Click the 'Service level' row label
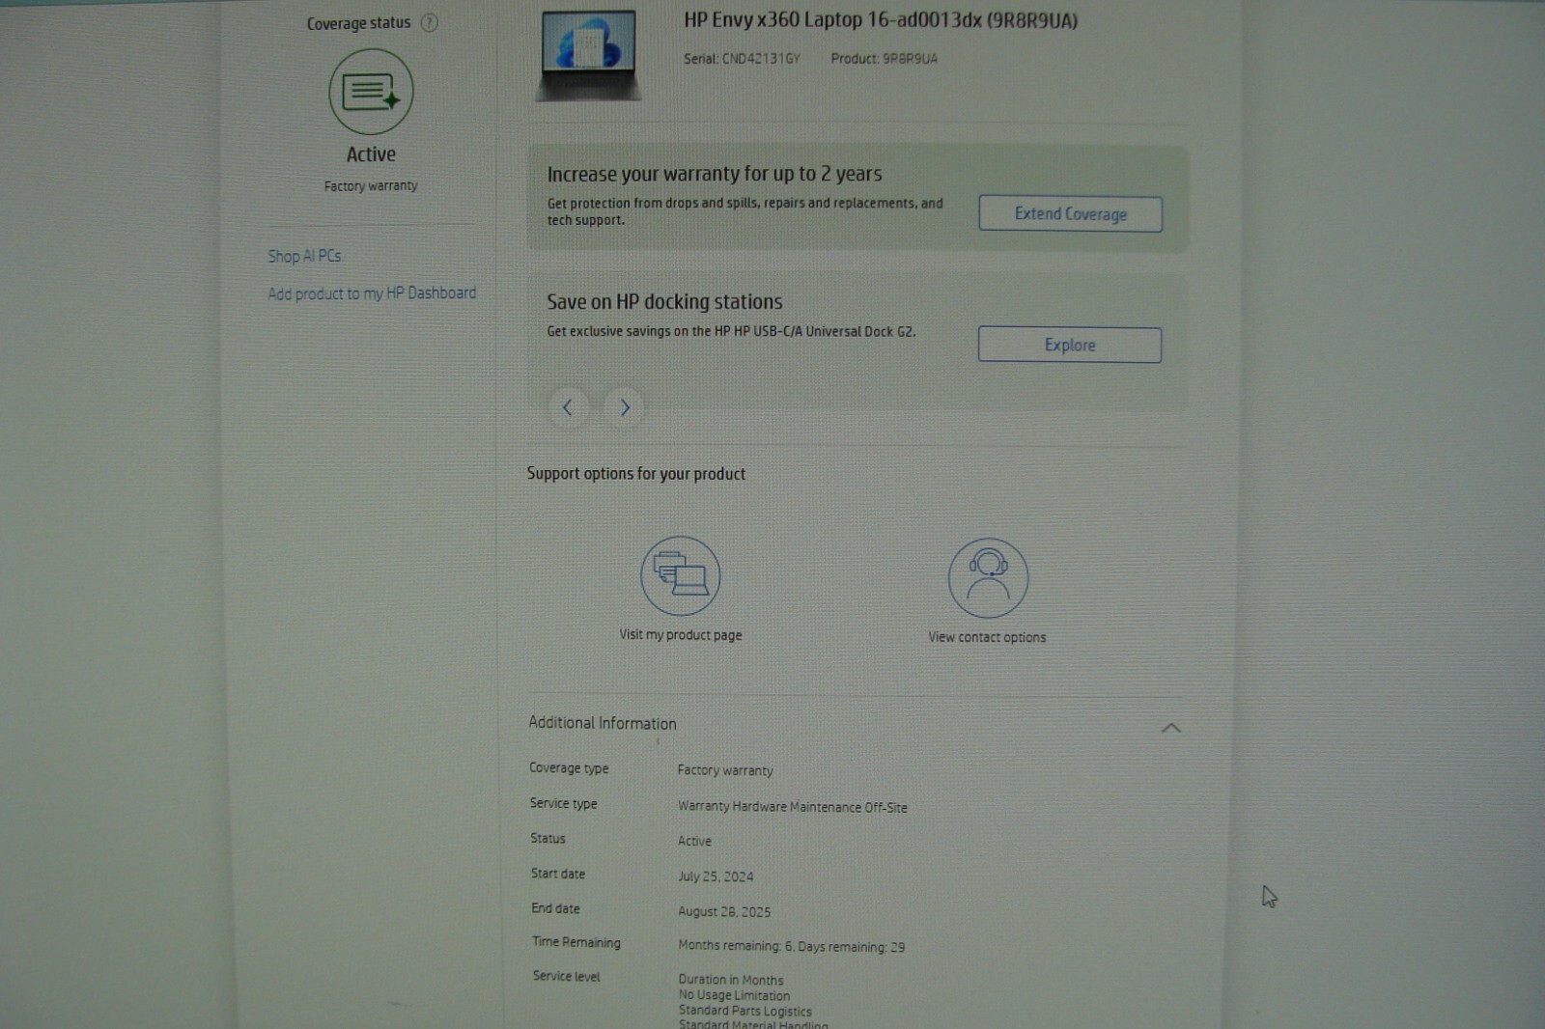 click(566, 977)
